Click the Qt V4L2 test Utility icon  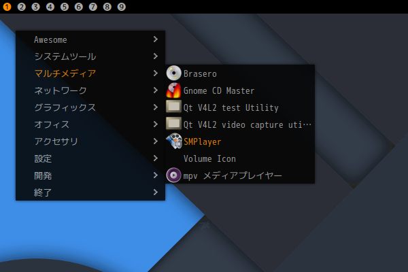pos(173,107)
